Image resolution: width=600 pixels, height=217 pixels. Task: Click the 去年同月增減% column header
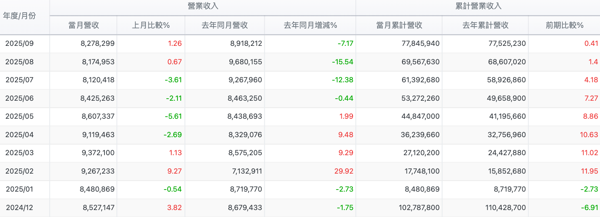click(x=310, y=25)
